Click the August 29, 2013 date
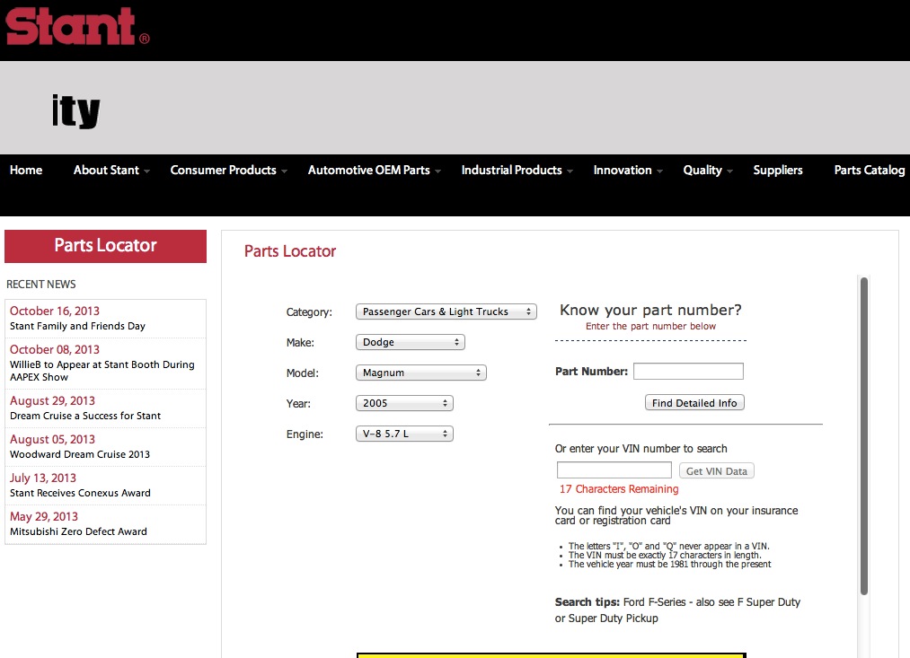This screenshot has height=658, width=910. coord(52,400)
